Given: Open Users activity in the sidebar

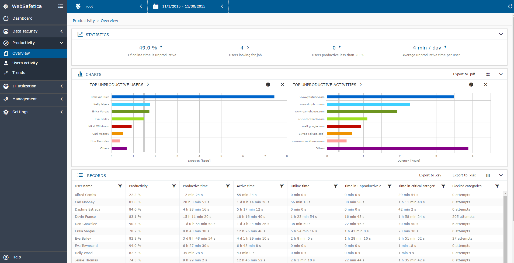Looking at the screenshot, I should [25, 63].
